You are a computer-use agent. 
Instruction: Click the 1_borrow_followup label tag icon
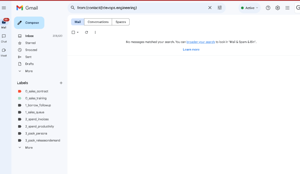20,105
